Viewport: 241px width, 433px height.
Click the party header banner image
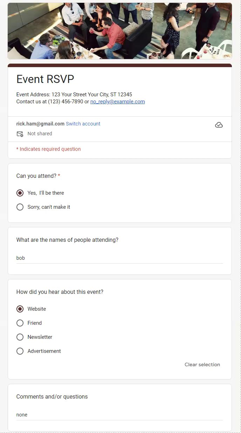coord(120,31)
